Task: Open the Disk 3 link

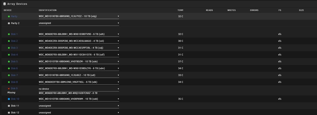Action: coord(14,48)
